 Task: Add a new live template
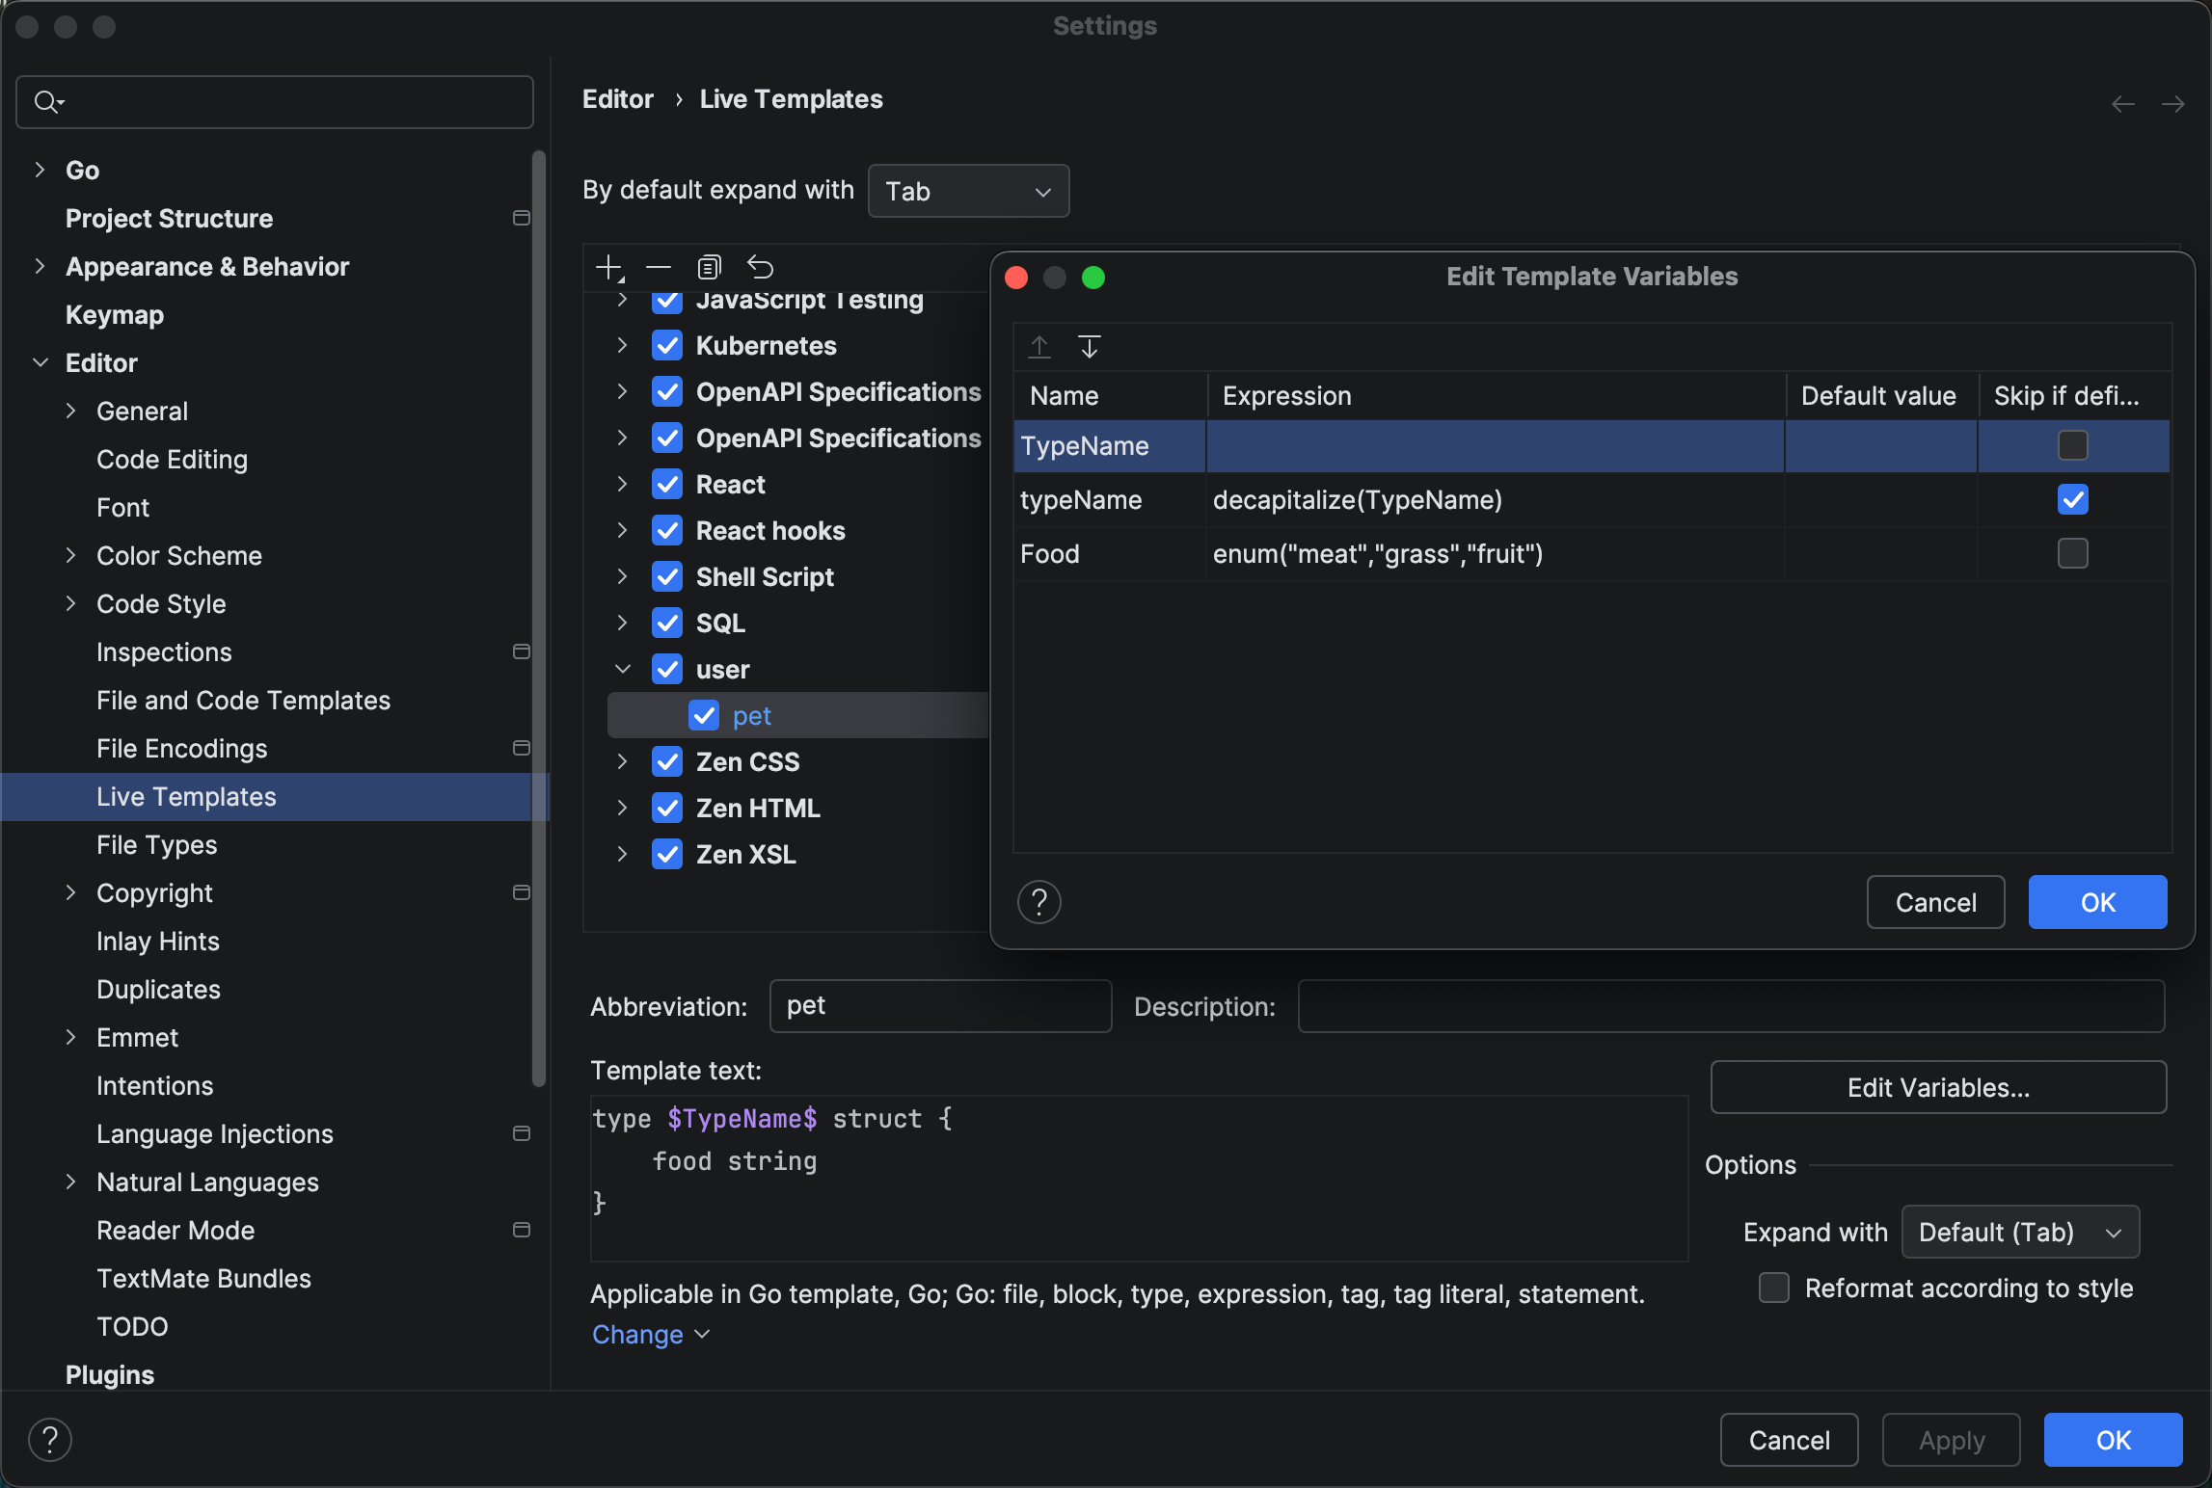609,267
